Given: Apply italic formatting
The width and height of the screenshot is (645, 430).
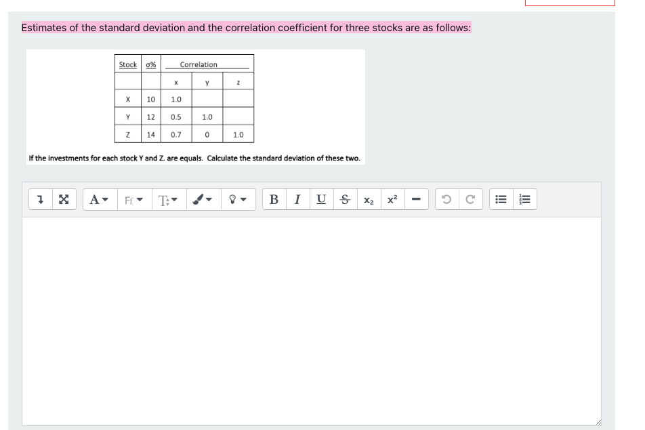Looking at the screenshot, I should tap(297, 199).
